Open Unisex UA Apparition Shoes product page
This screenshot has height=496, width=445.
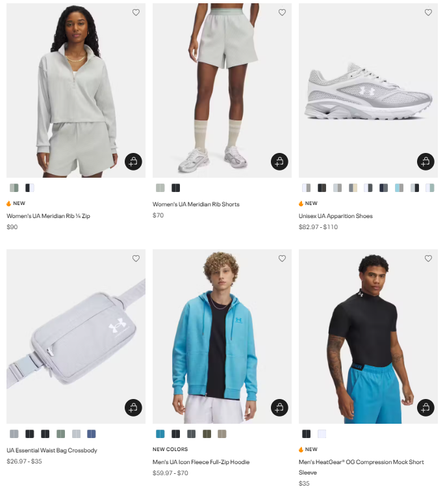(x=335, y=216)
